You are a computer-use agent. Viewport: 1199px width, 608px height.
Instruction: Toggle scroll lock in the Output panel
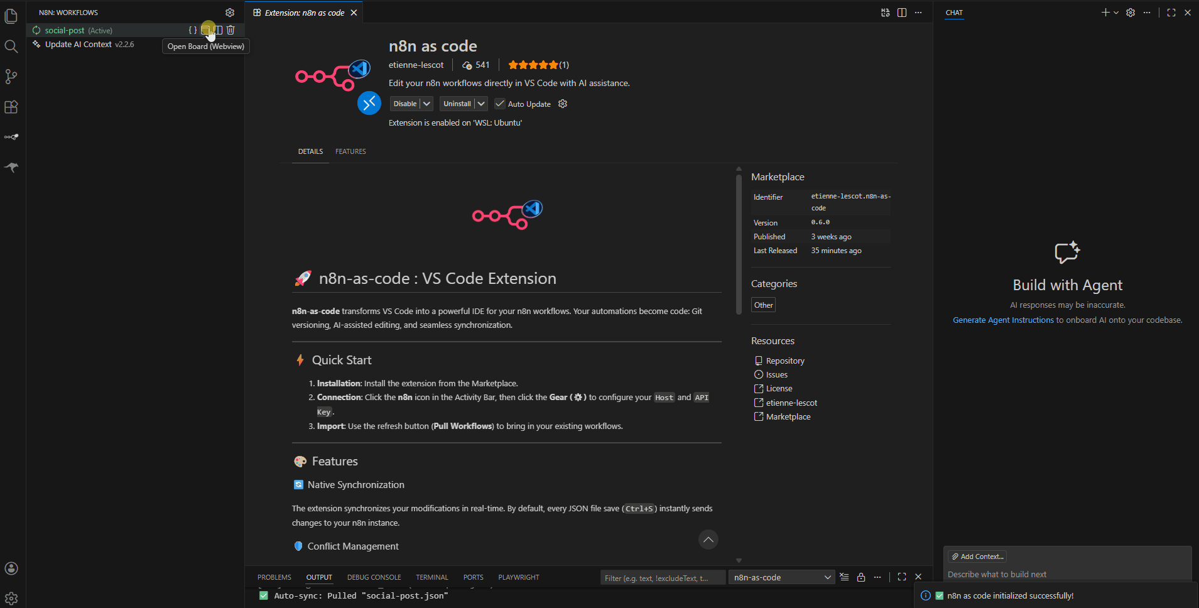860,577
